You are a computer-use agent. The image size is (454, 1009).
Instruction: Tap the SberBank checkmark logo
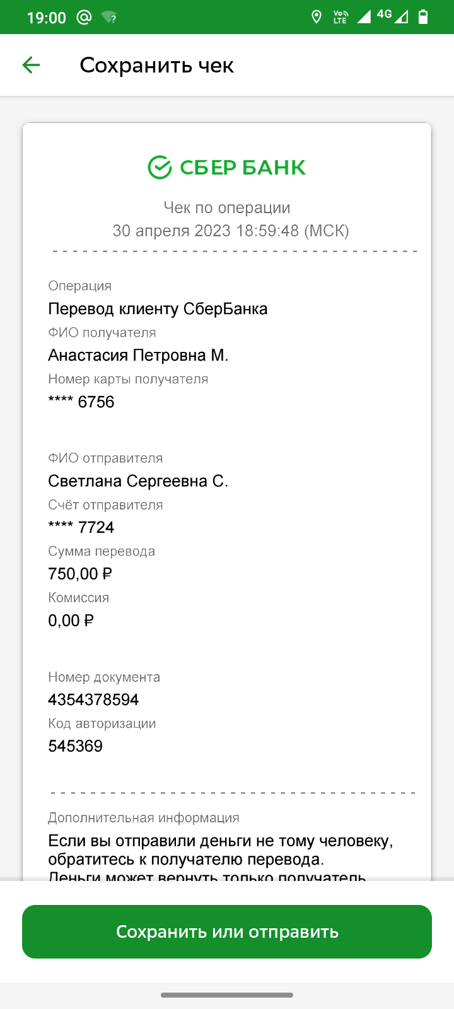160,167
